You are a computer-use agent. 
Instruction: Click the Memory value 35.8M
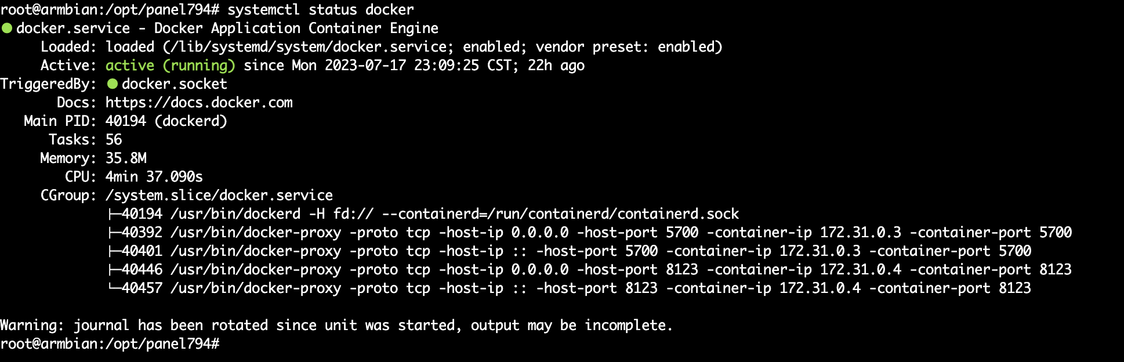point(126,158)
